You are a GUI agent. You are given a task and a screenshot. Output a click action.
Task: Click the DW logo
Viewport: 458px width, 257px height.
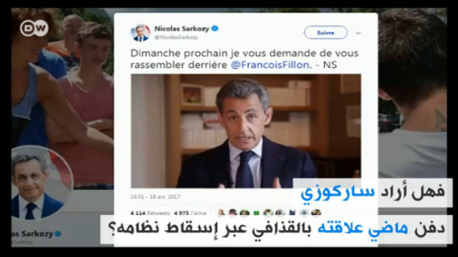coord(34,28)
